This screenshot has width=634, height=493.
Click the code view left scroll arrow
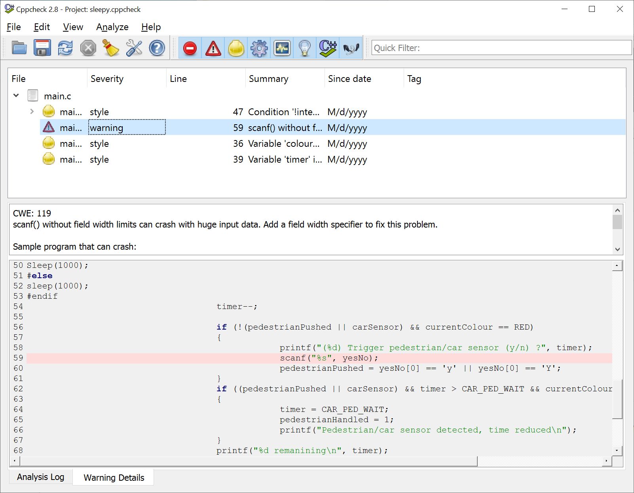point(15,461)
